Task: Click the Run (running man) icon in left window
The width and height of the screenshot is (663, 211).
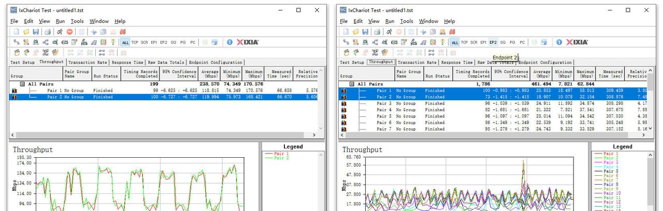Action: coord(60,32)
